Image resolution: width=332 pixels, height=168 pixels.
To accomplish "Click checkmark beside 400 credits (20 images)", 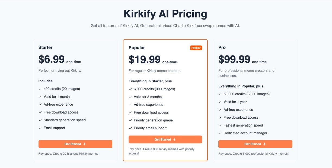I will coord(40,89).
